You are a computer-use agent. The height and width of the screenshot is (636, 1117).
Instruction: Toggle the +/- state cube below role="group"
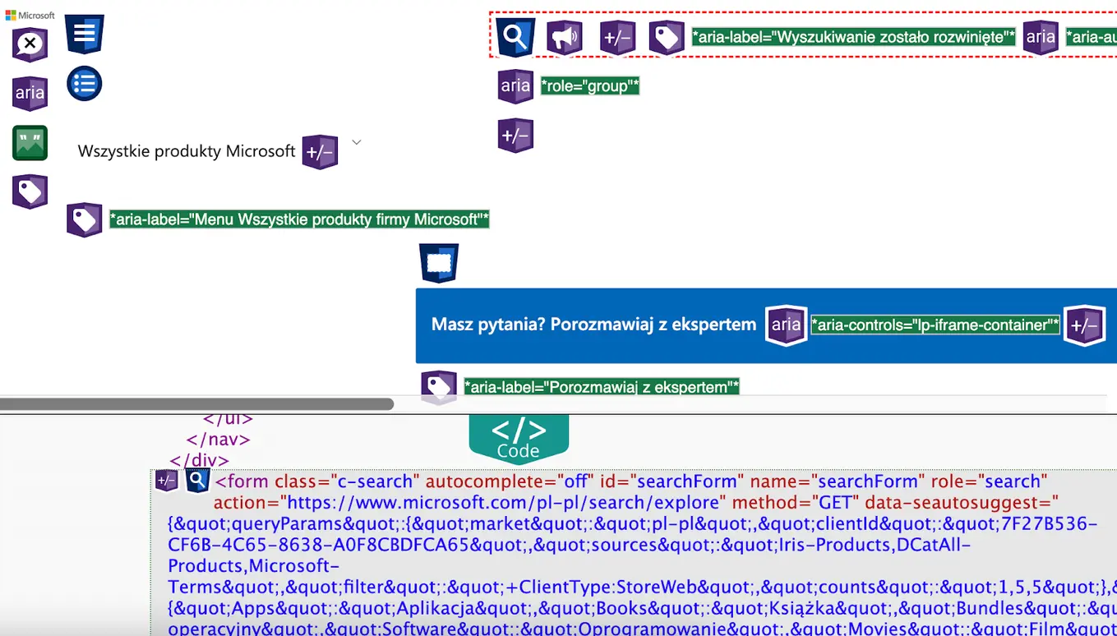tap(515, 135)
